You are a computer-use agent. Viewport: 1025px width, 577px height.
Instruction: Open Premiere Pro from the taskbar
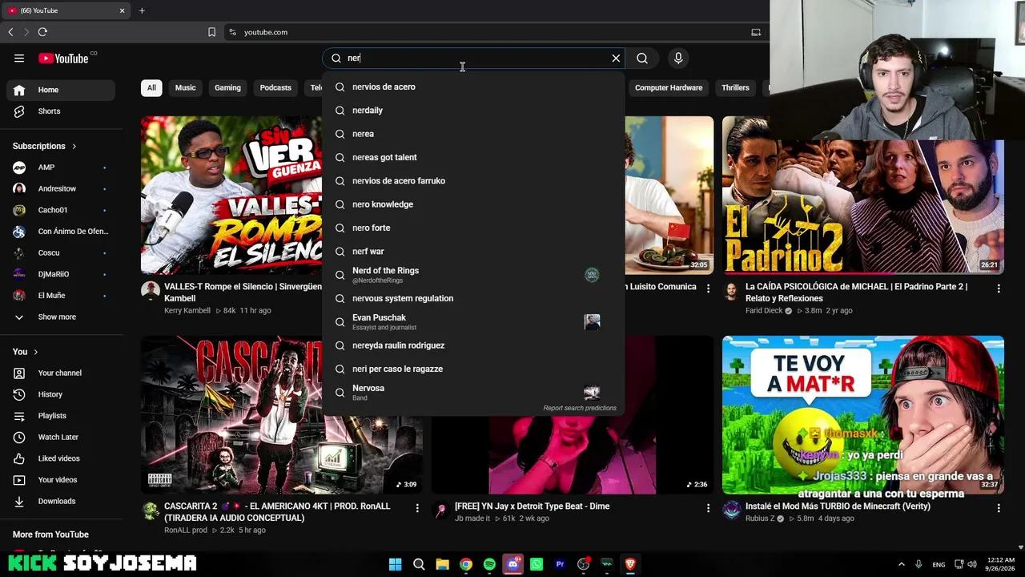[560, 564]
